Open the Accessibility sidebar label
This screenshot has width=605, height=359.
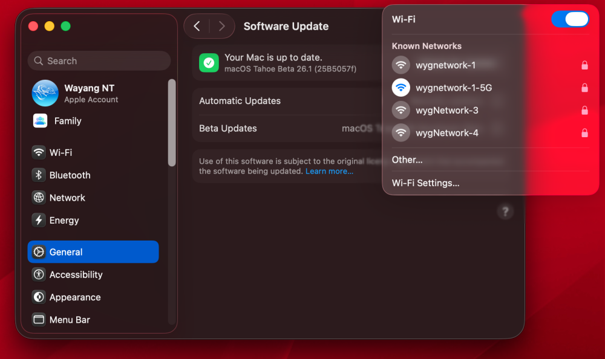click(76, 274)
